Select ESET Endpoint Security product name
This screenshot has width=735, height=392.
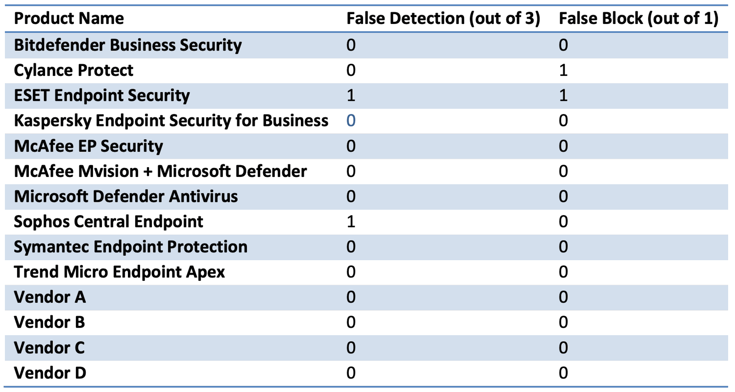pyautogui.click(x=102, y=95)
